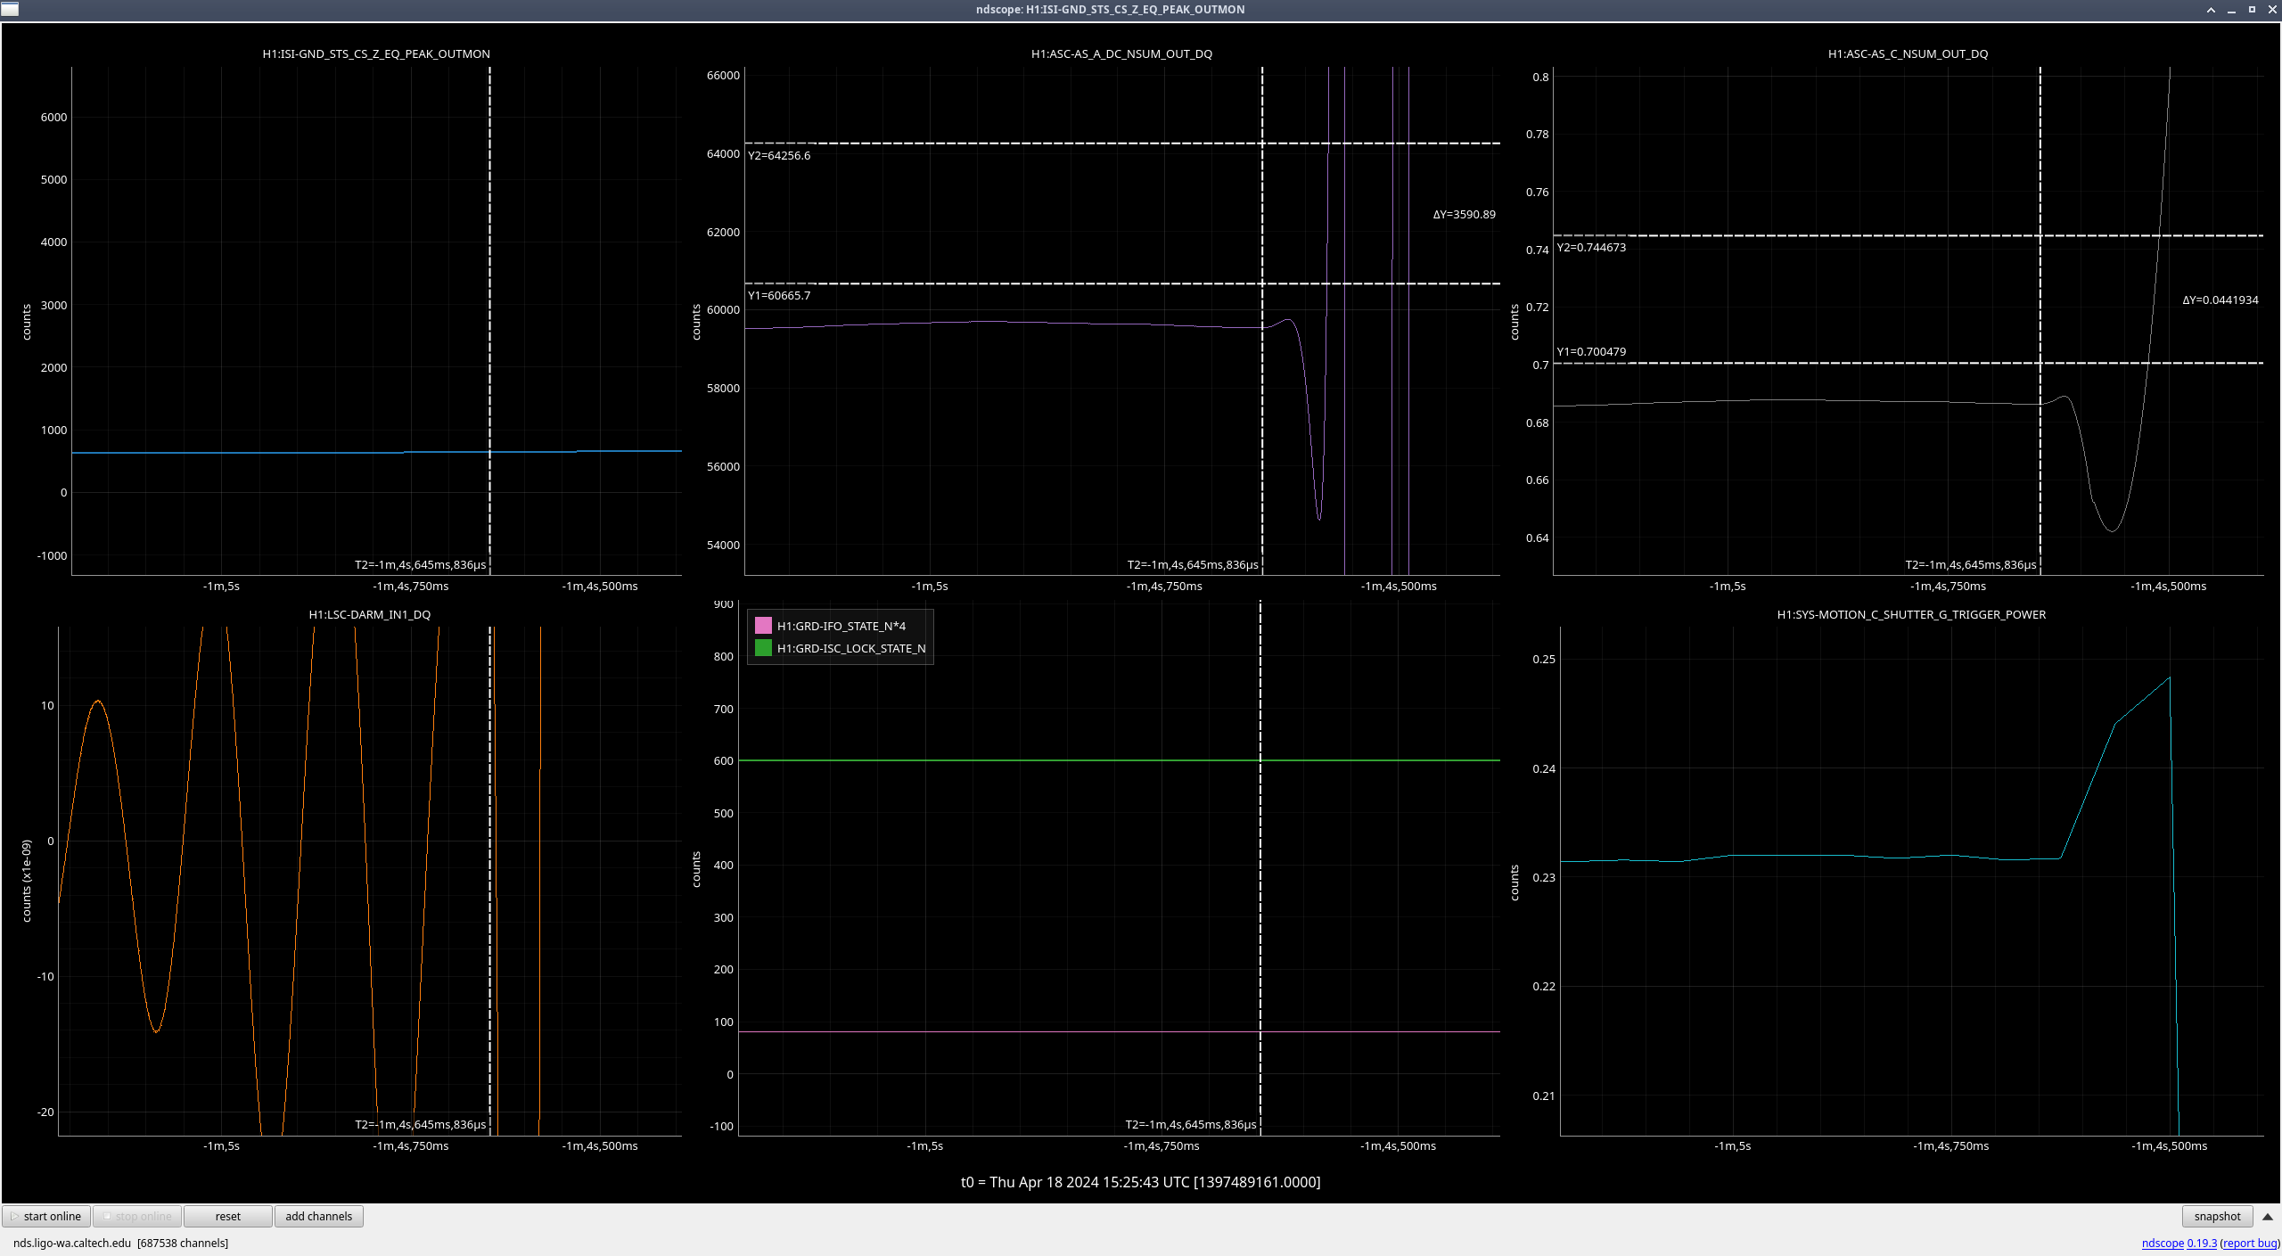Click the nds.ligo-wa.caltech.edu server status text
The image size is (2282, 1256).
[120, 1243]
